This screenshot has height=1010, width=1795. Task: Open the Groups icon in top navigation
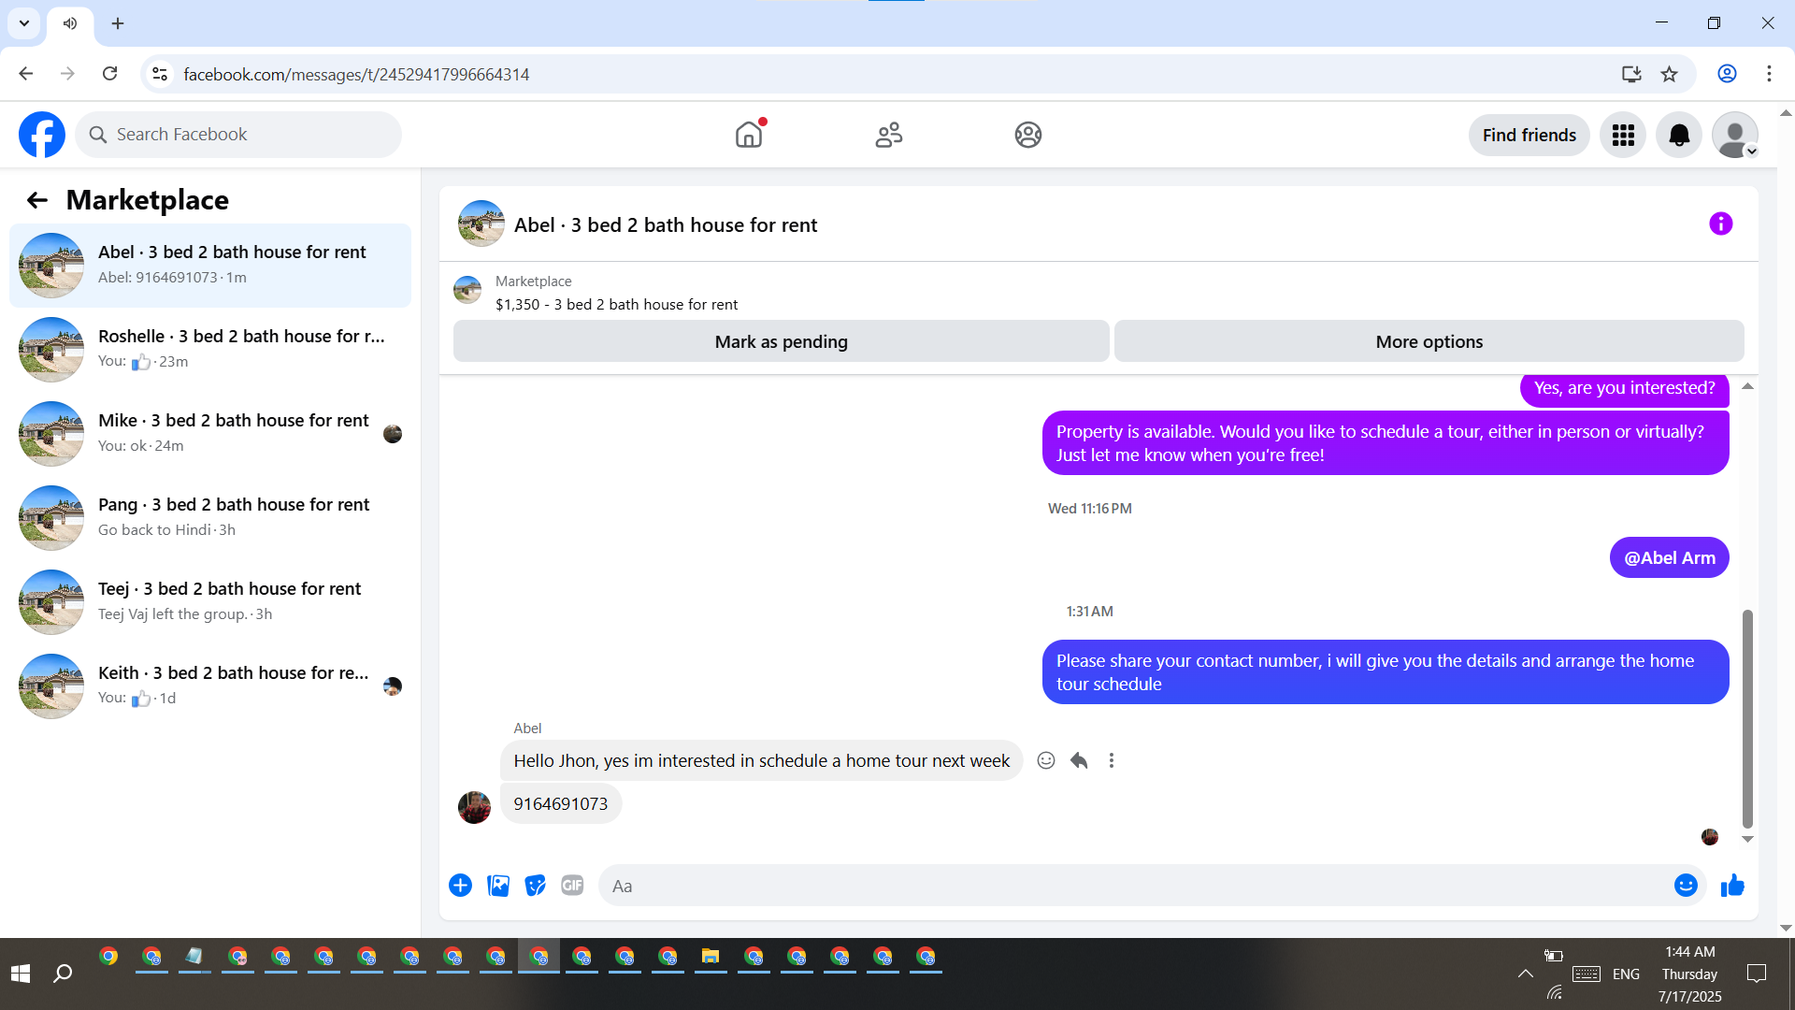pyautogui.click(x=1028, y=135)
